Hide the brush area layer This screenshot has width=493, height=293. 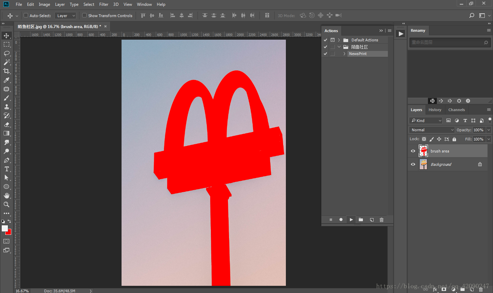(413, 151)
